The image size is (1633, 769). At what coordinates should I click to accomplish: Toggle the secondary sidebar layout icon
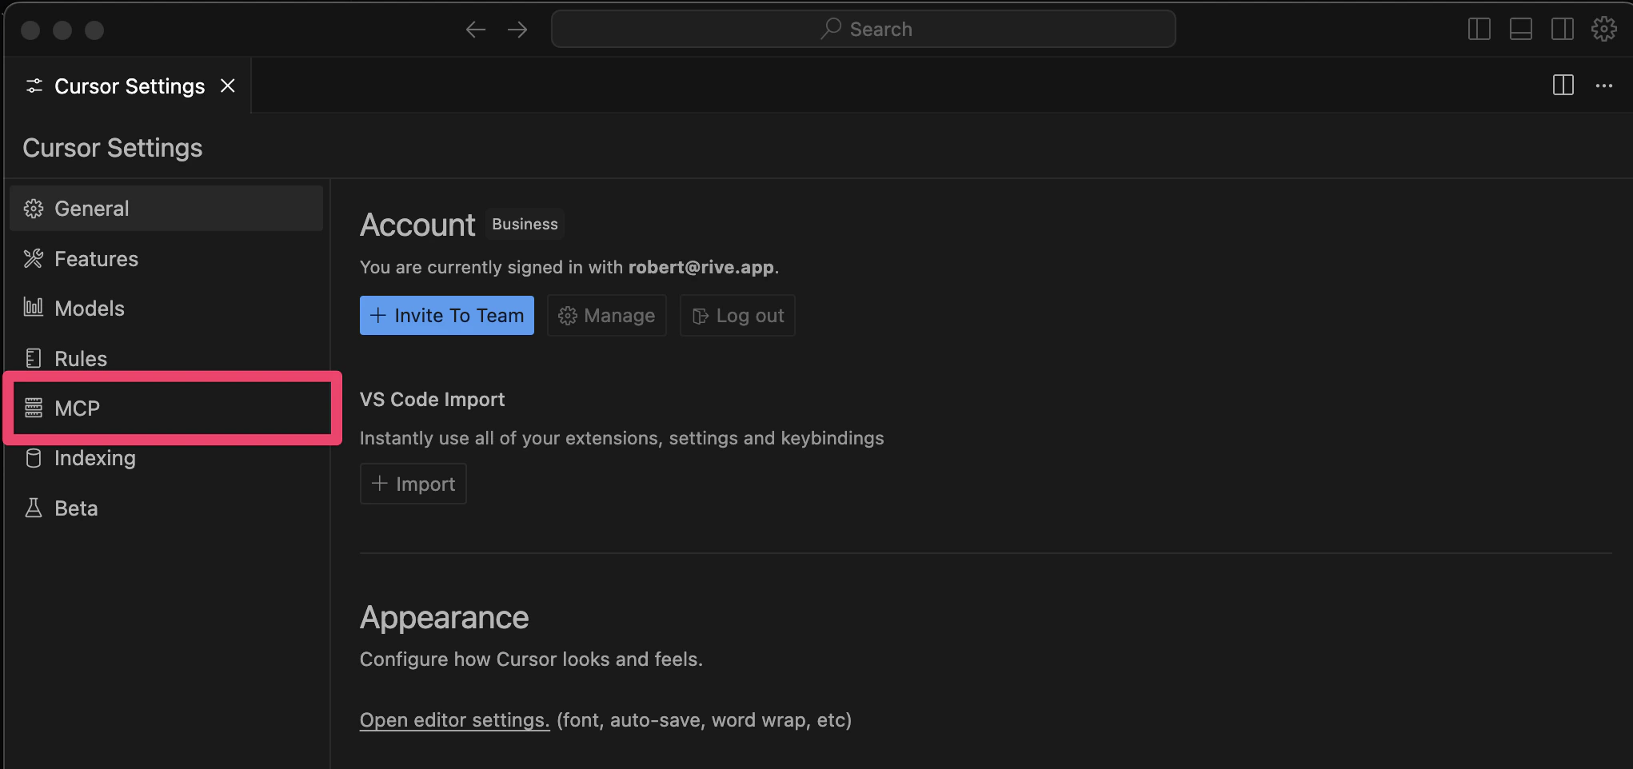pyautogui.click(x=1563, y=30)
